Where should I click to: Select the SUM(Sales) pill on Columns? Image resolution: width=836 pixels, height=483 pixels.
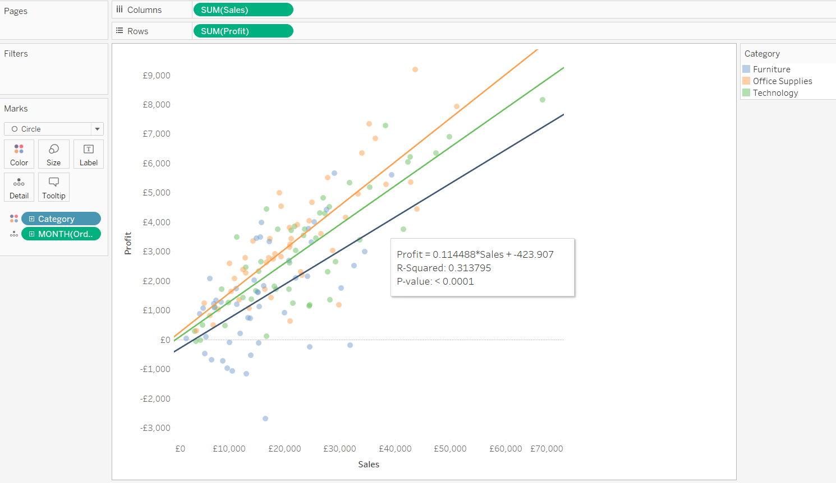[x=242, y=10]
